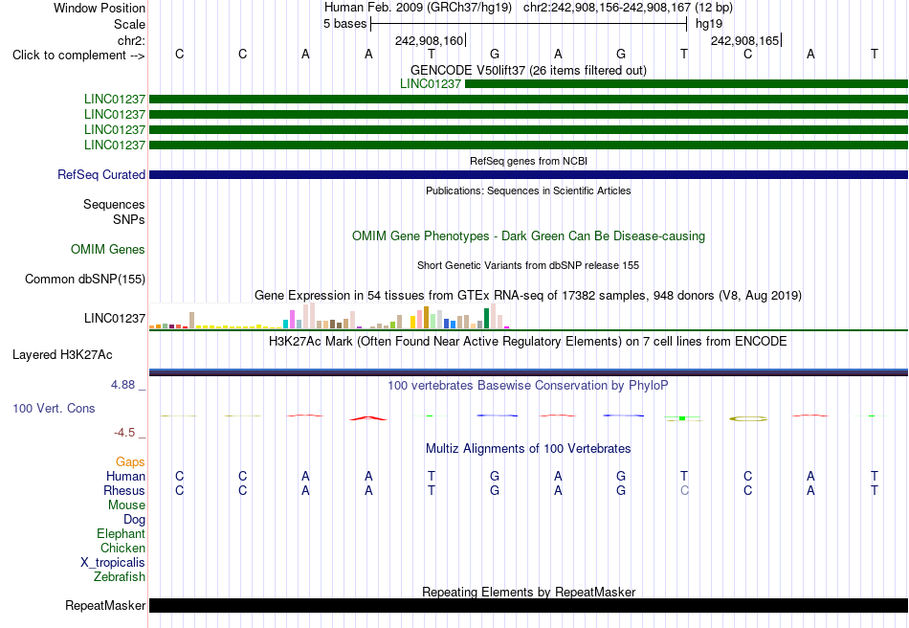Click the 100 Vert. Cons label

(54, 408)
